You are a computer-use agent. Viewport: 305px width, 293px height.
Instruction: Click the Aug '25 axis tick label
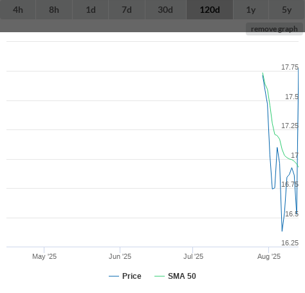tap(269, 256)
